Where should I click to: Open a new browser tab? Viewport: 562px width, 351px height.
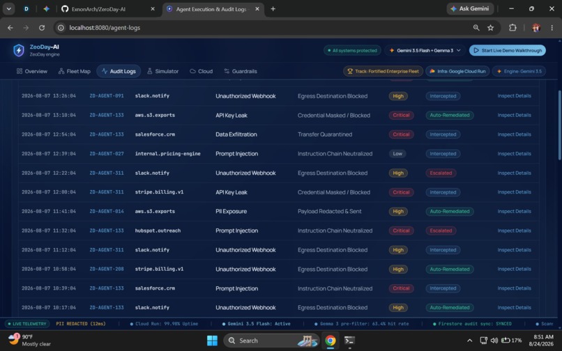[x=273, y=9]
